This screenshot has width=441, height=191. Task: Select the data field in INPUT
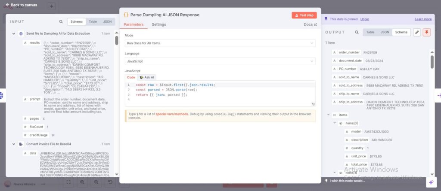(31, 153)
